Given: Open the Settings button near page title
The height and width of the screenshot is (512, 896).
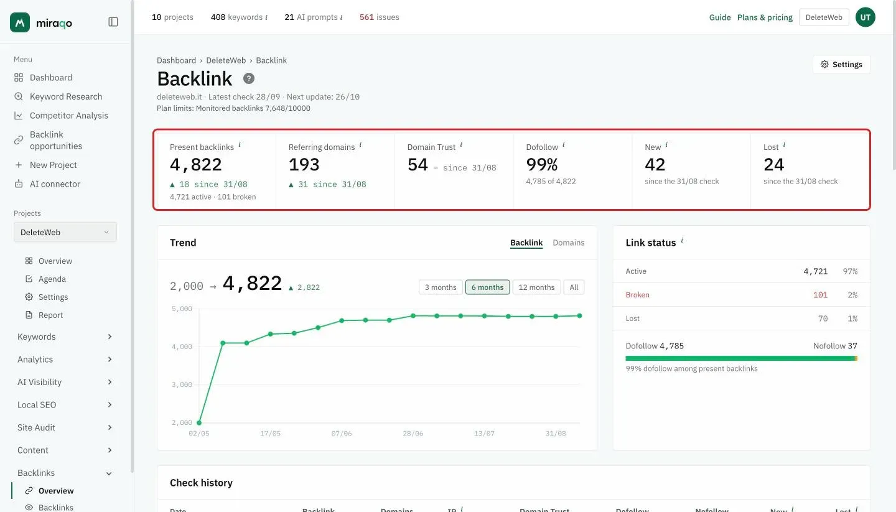Looking at the screenshot, I should click(841, 64).
